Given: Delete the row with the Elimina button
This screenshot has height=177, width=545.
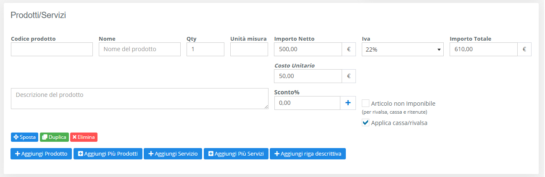Looking at the screenshot, I should pyautogui.click(x=84, y=137).
